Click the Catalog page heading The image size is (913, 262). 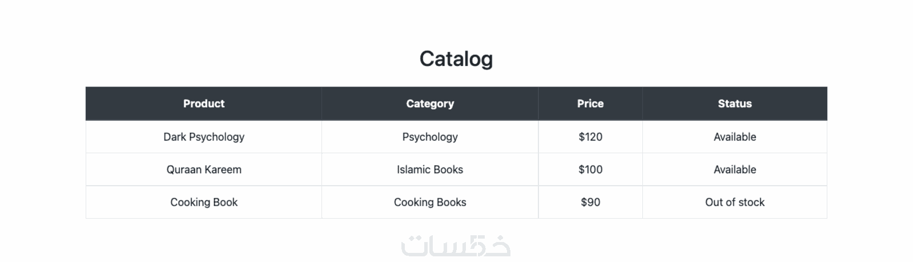(456, 59)
